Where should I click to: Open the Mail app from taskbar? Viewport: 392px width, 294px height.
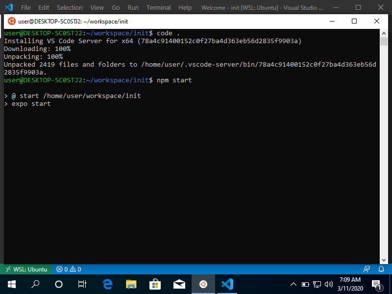(x=179, y=284)
